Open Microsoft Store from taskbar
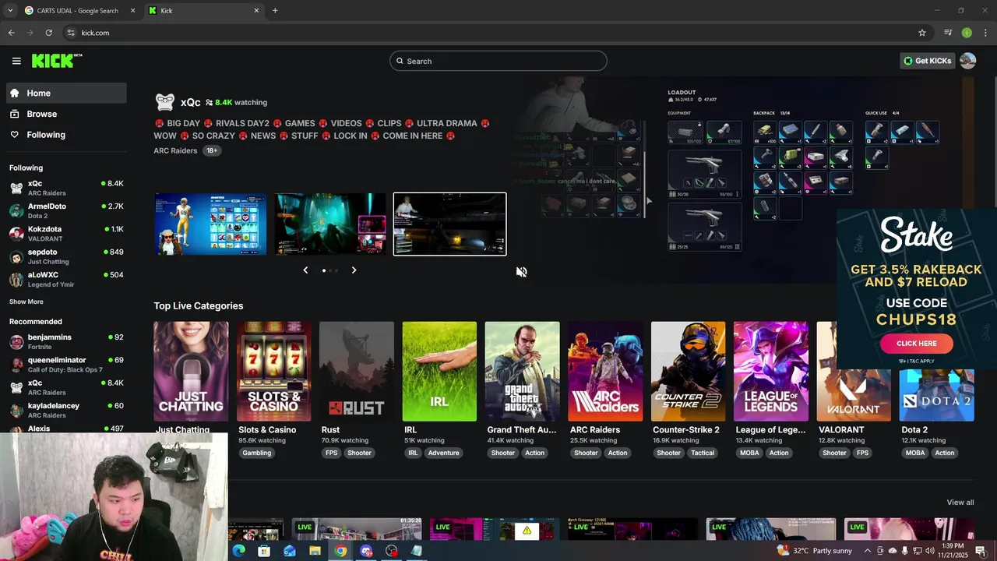This screenshot has height=561, width=997. (264, 551)
